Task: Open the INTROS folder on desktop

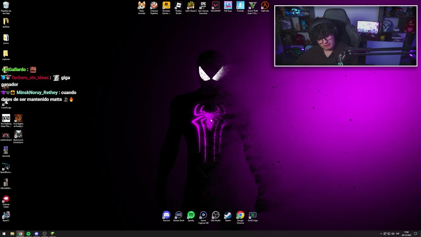Action: (6, 23)
